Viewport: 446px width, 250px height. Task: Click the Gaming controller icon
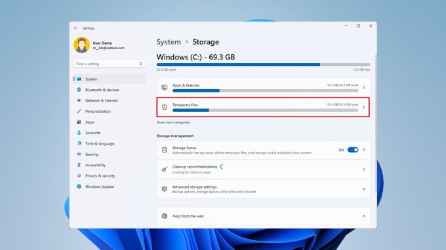(79, 154)
